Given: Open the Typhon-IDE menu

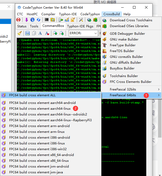Looking at the screenshot, I should 68,14.
